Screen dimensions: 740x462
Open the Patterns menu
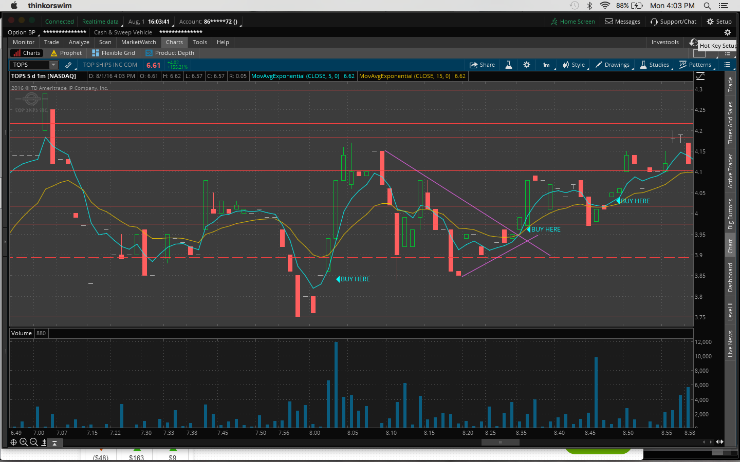tap(695, 65)
